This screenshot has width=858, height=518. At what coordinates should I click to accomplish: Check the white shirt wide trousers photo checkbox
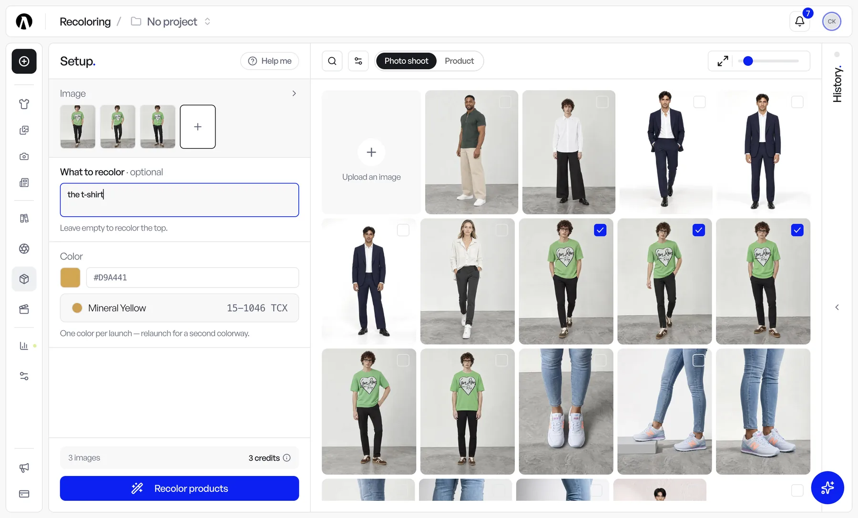pos(603,102)
